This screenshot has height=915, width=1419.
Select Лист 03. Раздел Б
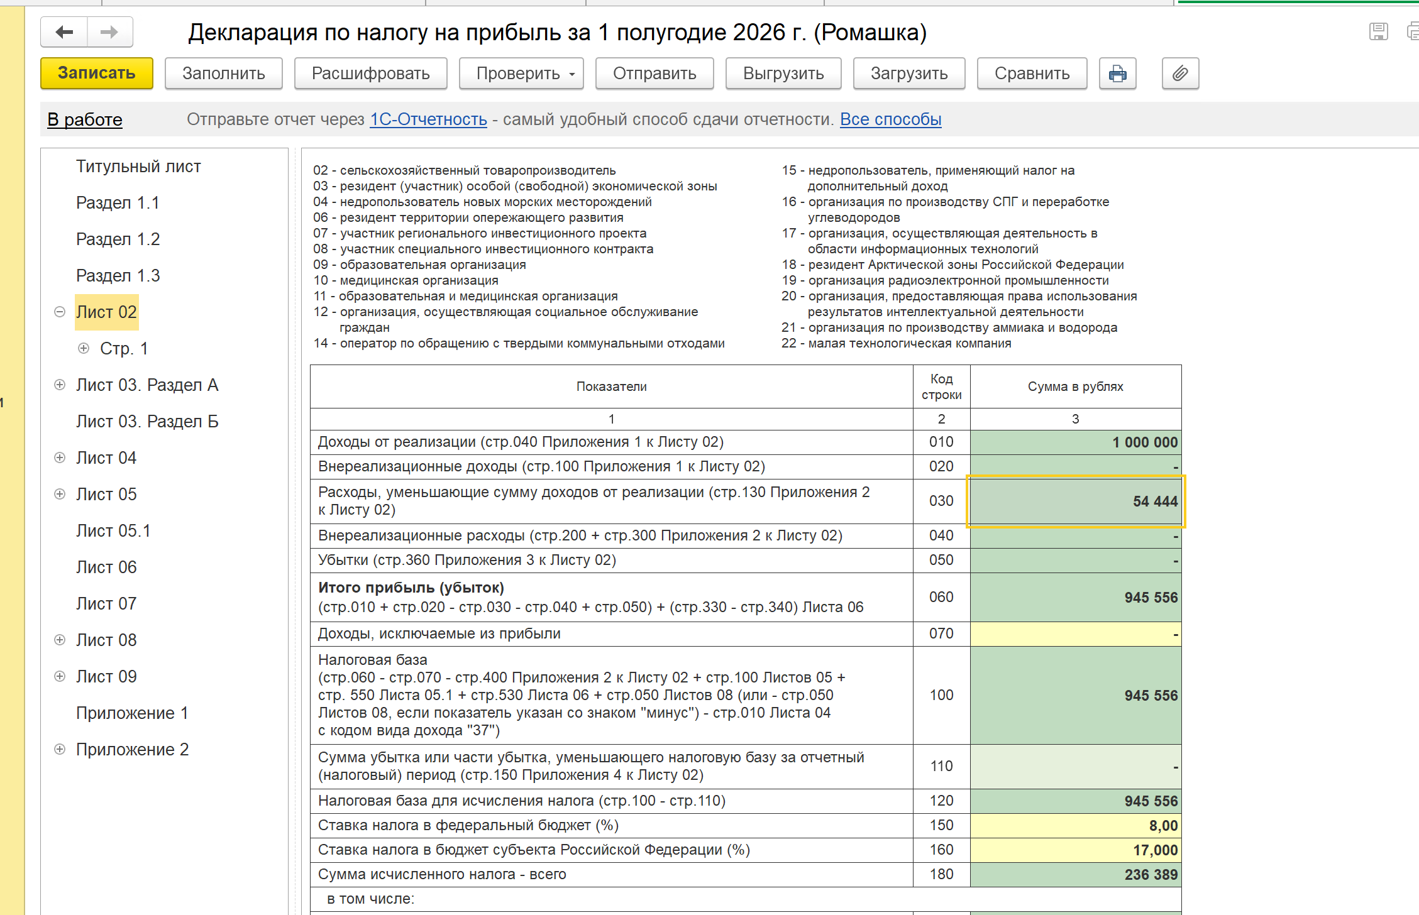coord(147,422)
